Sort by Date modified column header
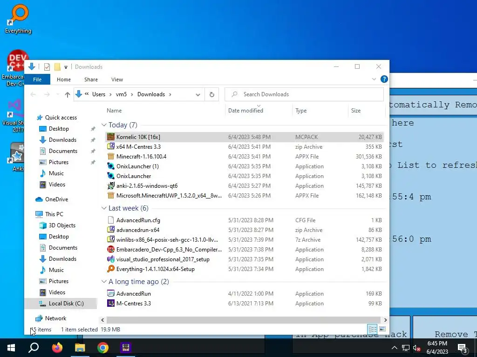This screenshot has width=477, height=357. [259, 111]
